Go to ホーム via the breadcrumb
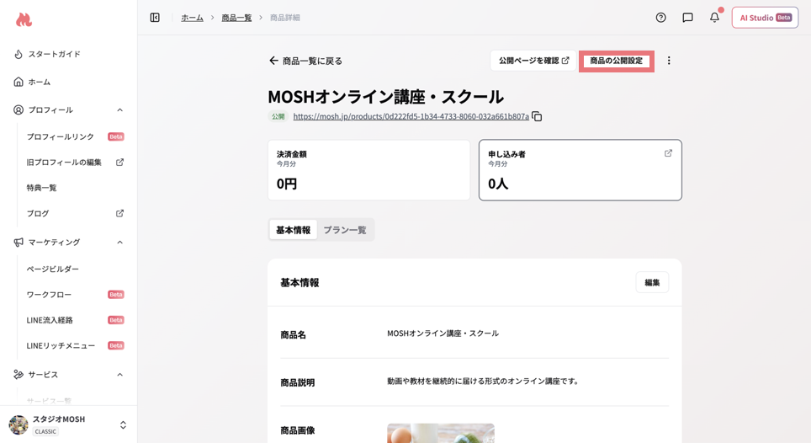Image resolution: width=811 pixels, height=443 pixels. [192, 18]
